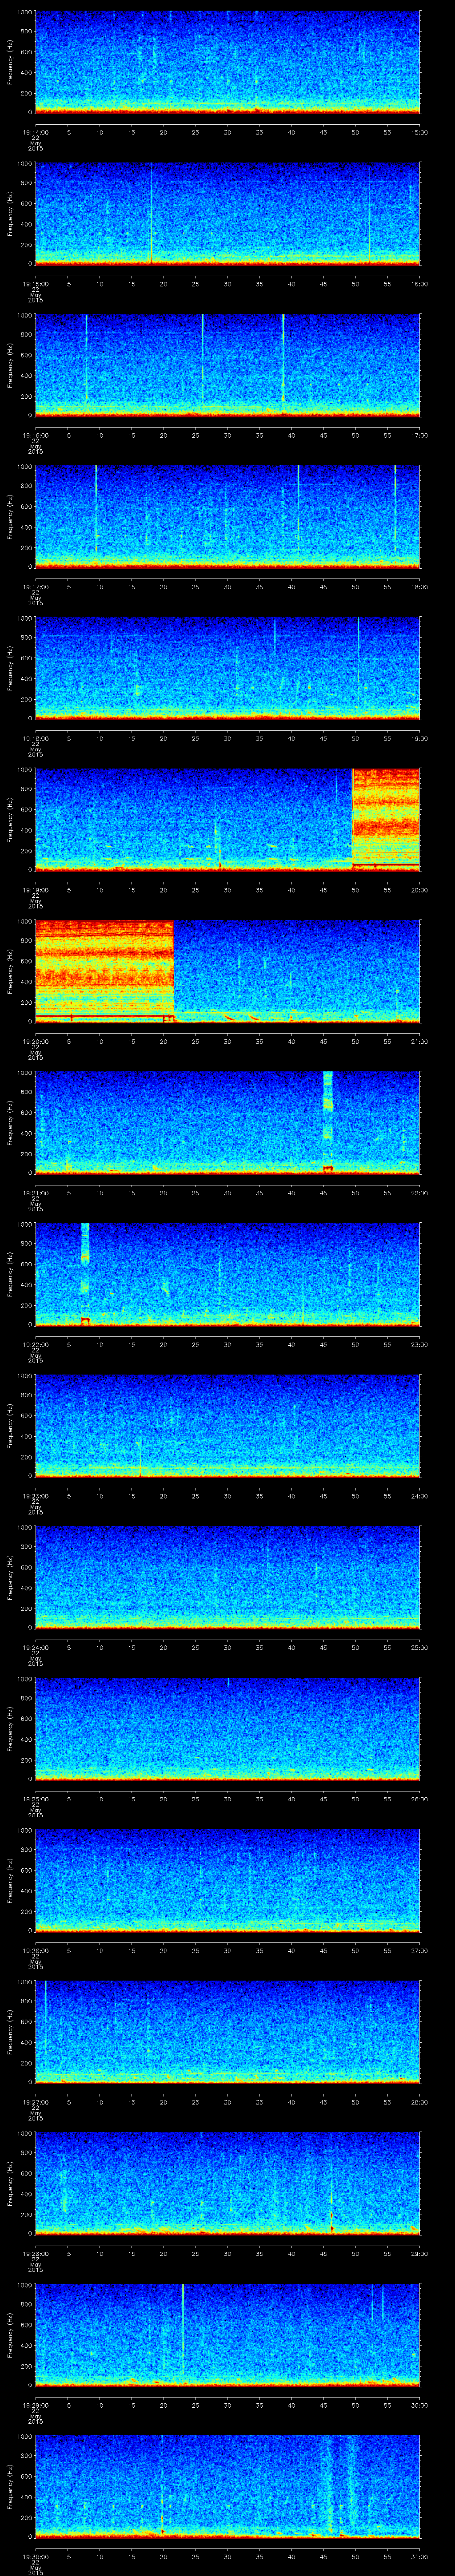
Task: Click Frequency (Hz) label of 19:20:00 panel
Action: point(10,971)
